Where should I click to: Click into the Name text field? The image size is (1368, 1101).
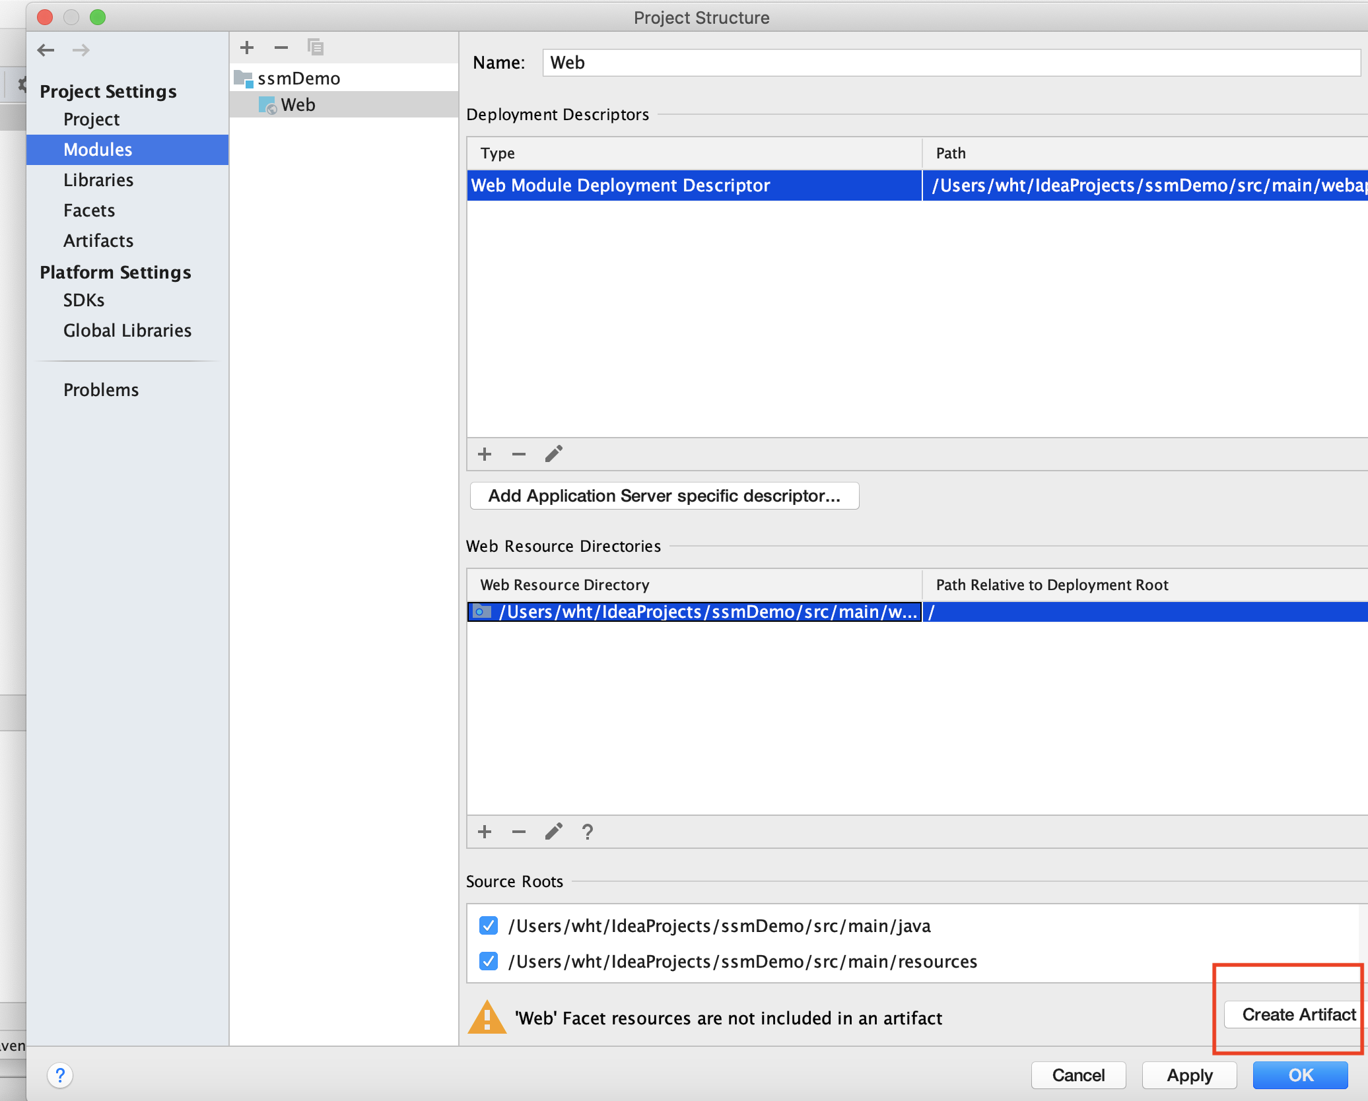951,63
